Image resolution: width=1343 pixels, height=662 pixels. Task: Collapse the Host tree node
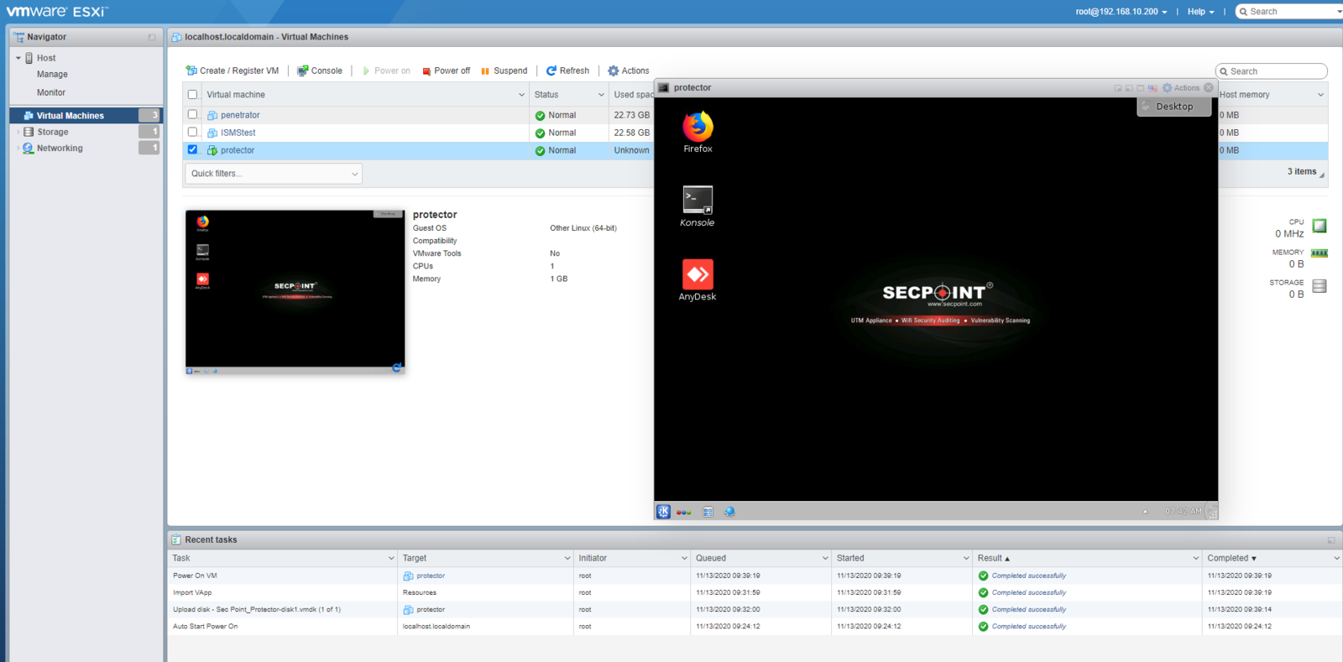click(18, 58)
